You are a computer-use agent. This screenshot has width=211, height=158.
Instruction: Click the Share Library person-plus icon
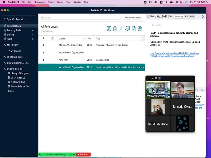tap(121, 29)
